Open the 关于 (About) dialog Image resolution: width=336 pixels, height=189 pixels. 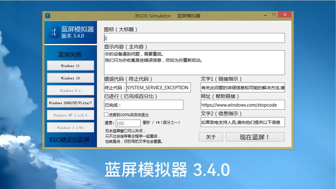pos(211,137)
